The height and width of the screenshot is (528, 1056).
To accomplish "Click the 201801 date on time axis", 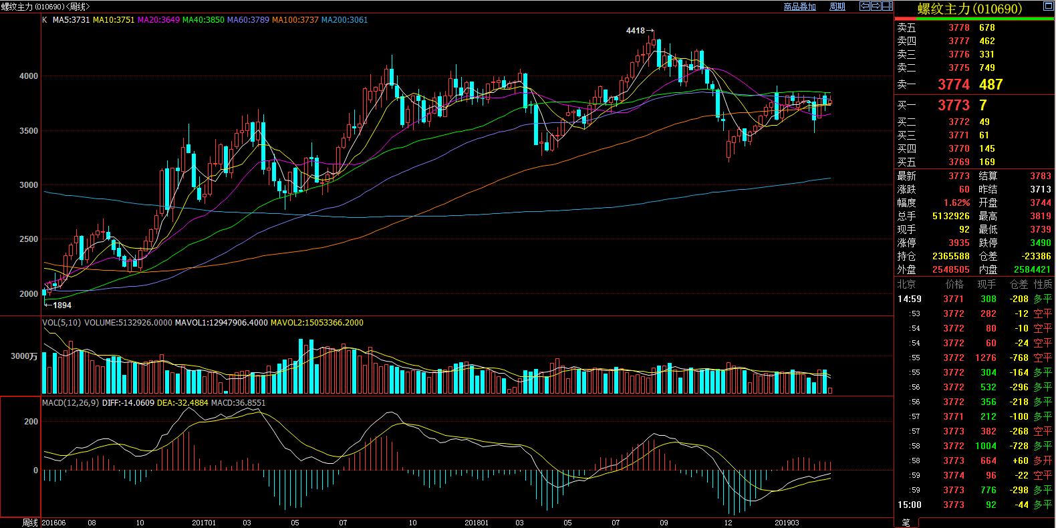I will coord(477,523).
